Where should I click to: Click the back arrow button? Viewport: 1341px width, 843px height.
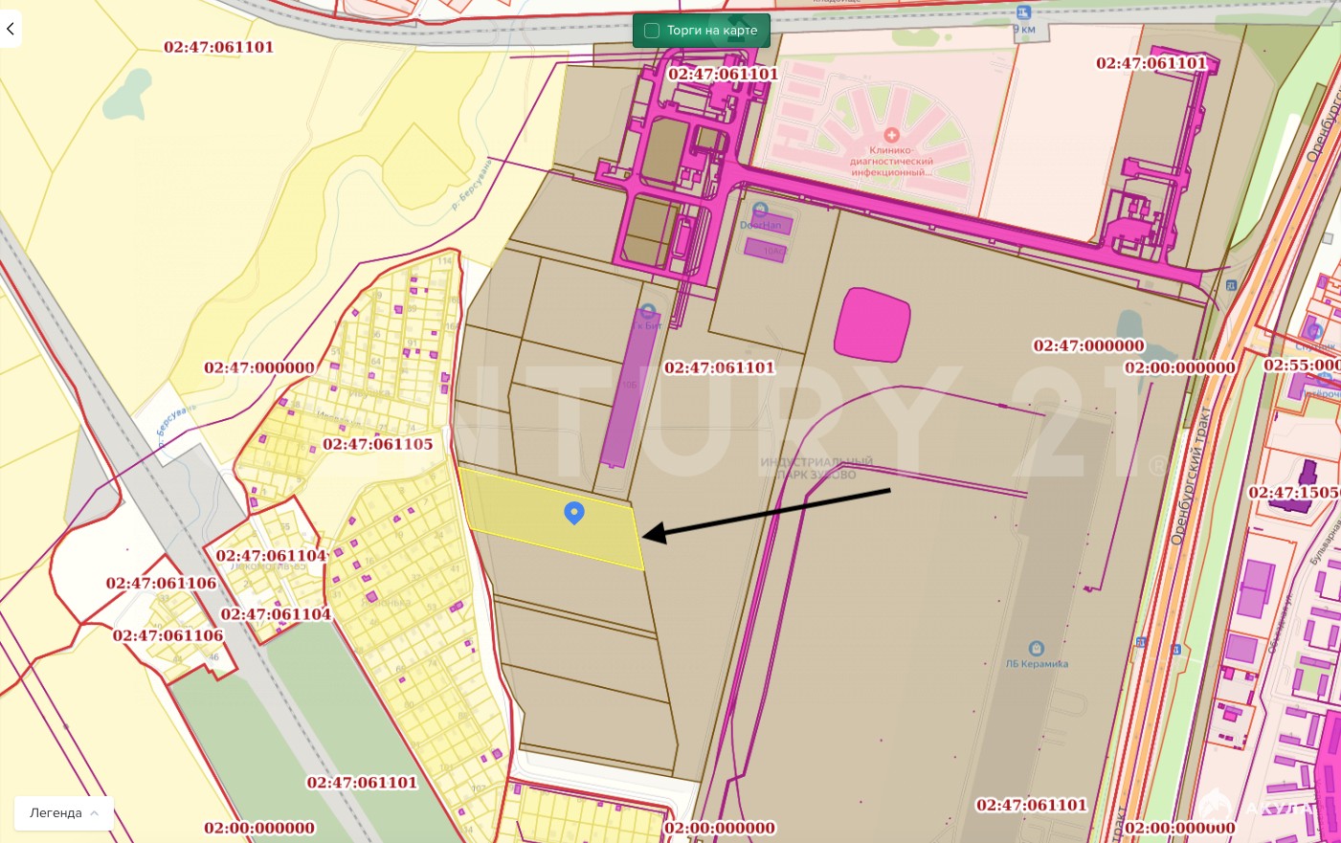[x=11, y=29]
